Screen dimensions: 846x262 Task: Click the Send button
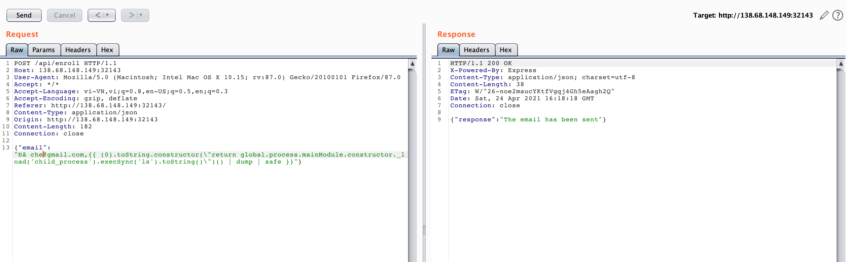click(24, 16)
